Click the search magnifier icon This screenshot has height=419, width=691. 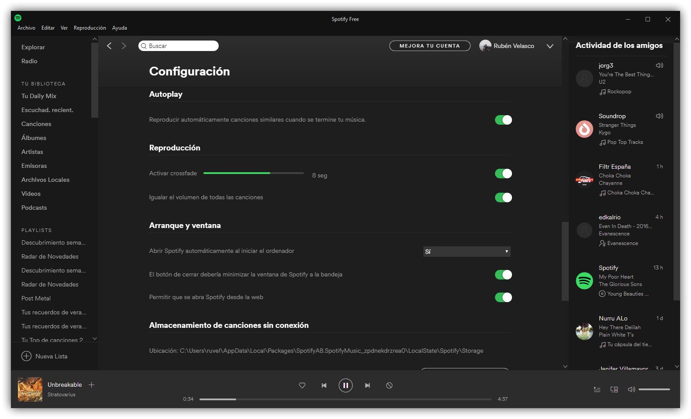tap(144, 46)
